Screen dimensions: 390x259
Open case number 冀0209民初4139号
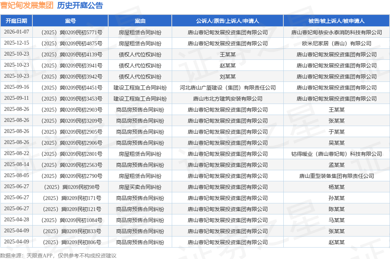point(70,54)
